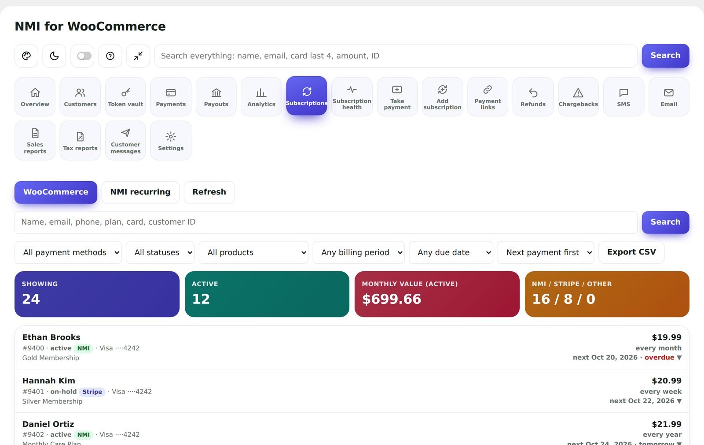The image size is (704, 445).
Task: Open Token vault
Action: pyautogui.click(x=125, y=97)
